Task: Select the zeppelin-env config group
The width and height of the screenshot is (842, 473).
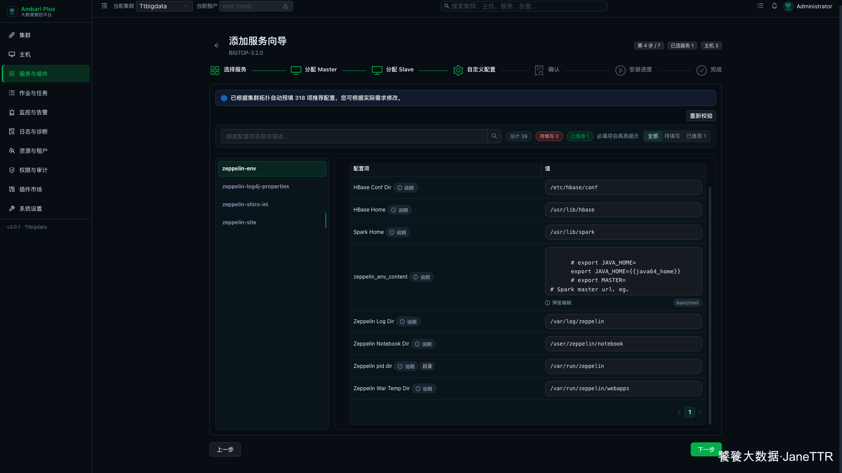Action: pyautogui.click(x=272, y=169)
